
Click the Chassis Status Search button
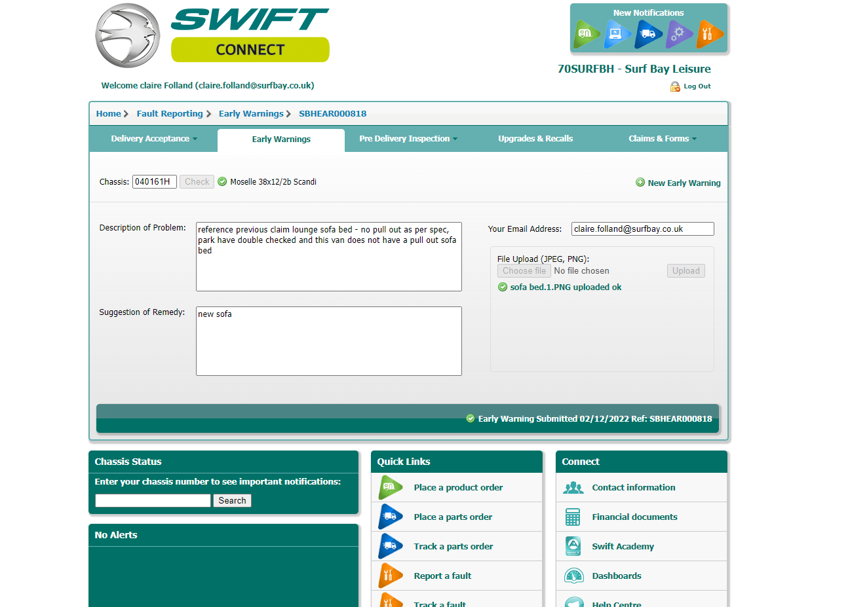pos(232,500)
